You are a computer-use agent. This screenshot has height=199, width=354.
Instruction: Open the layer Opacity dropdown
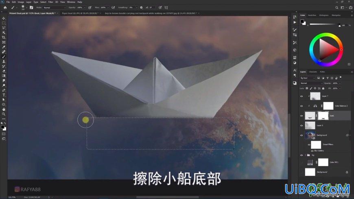pos(340,83)
